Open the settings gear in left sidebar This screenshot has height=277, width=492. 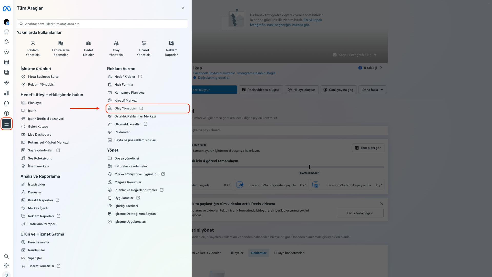pyautogui.click(x=7, y=266)
